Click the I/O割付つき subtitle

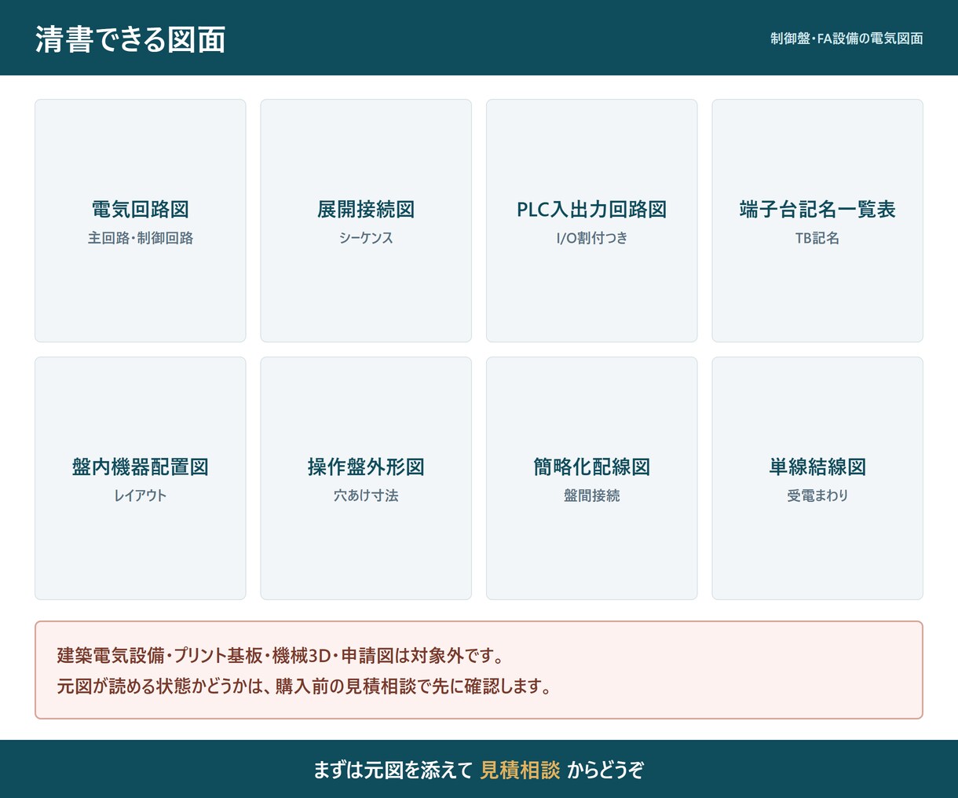pos(592,238)
